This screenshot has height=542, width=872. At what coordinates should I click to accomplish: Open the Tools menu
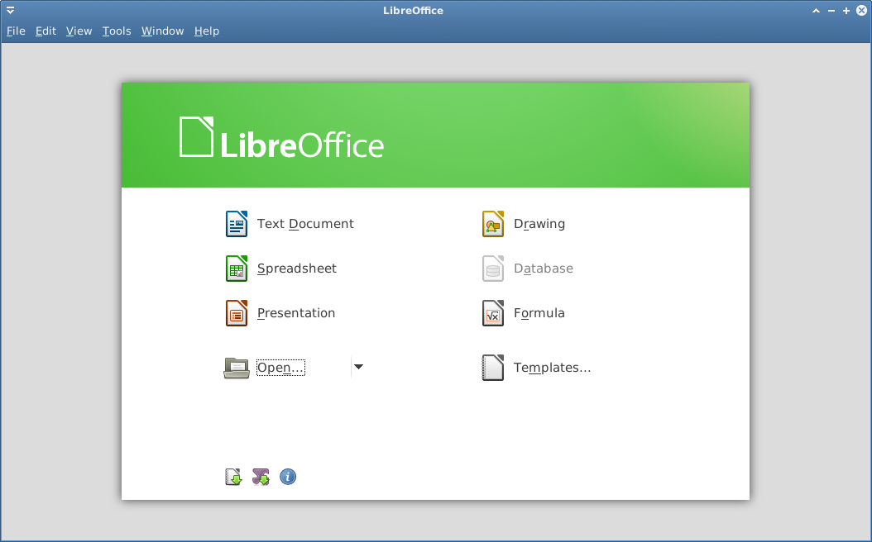(117, 31)
